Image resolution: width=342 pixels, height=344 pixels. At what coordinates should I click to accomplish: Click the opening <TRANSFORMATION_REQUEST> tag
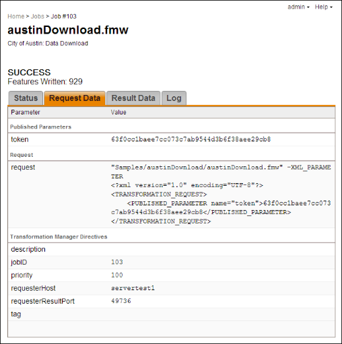(159, 195)
